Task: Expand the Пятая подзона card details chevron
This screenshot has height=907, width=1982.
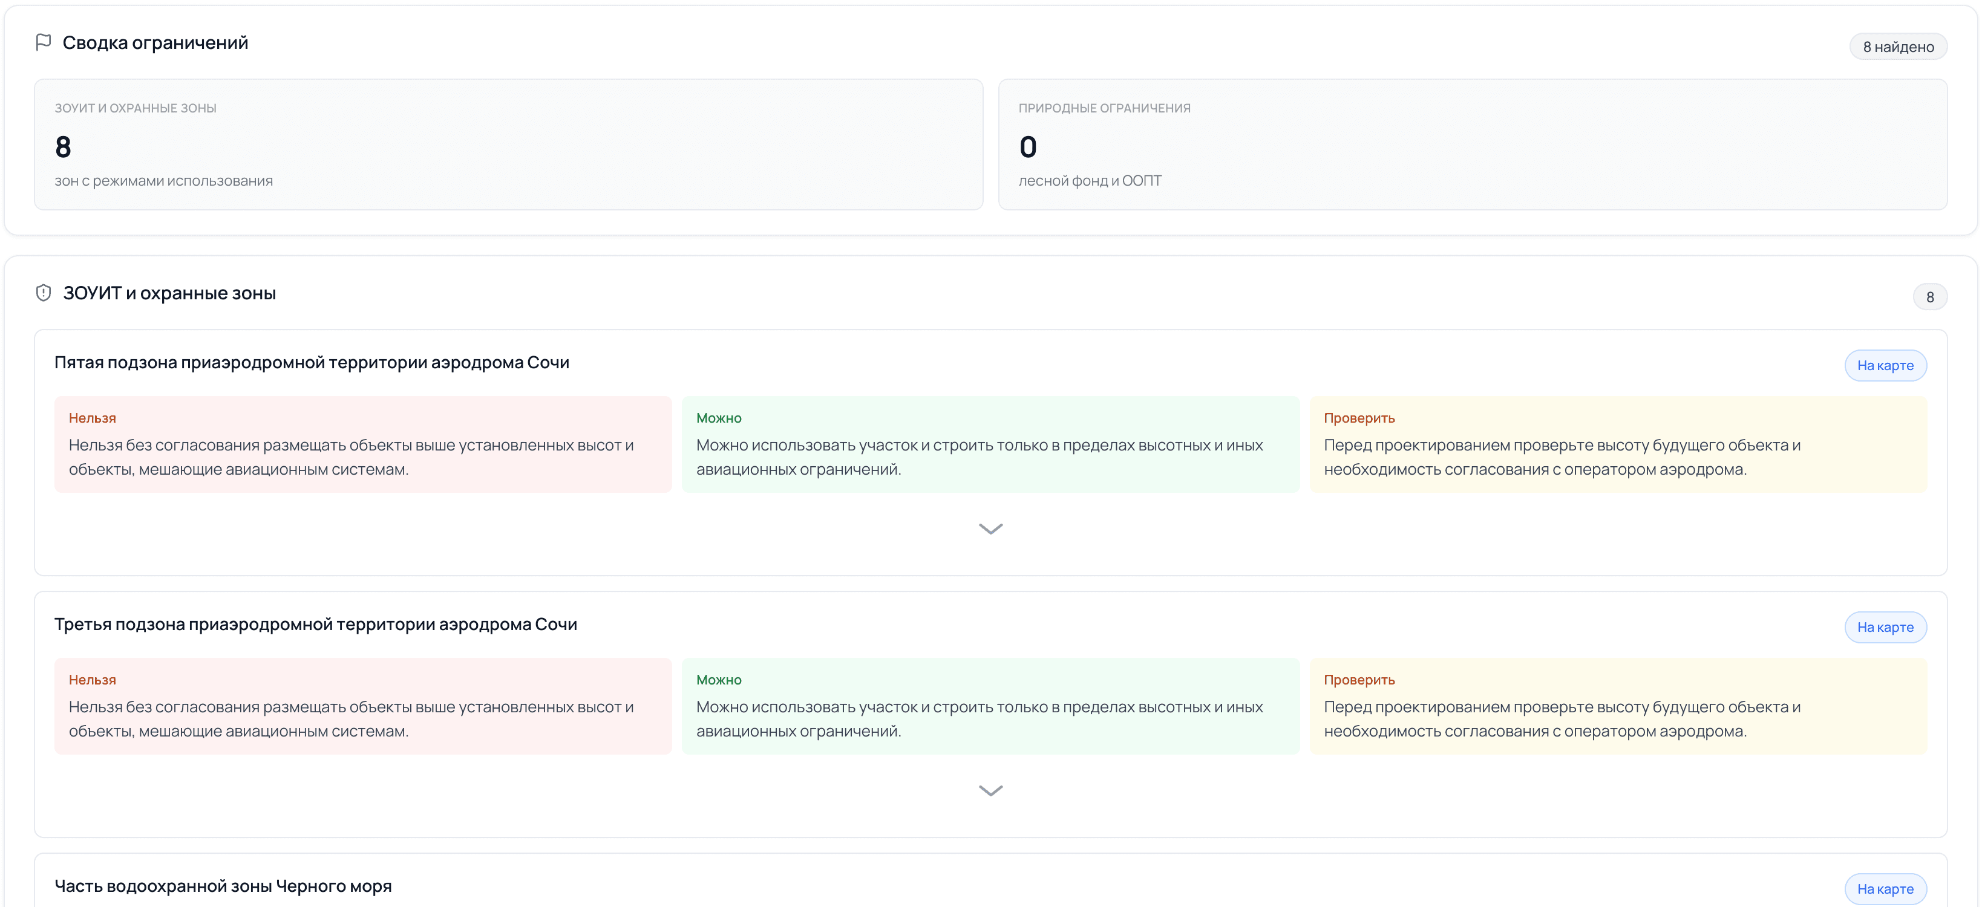Action: [990, 528]
